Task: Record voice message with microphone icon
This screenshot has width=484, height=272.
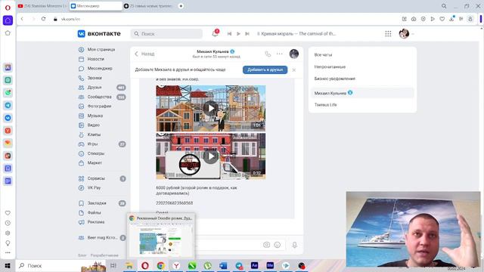Action: tap(294, 245)
